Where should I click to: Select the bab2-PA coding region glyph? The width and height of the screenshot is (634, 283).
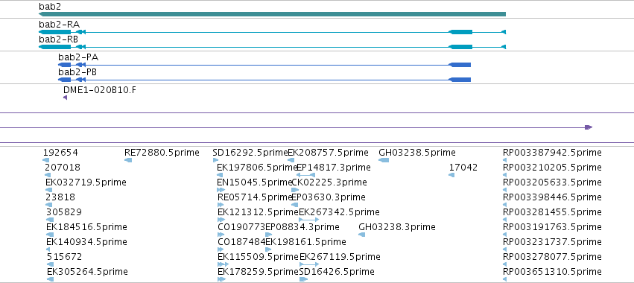click(264, 65)
